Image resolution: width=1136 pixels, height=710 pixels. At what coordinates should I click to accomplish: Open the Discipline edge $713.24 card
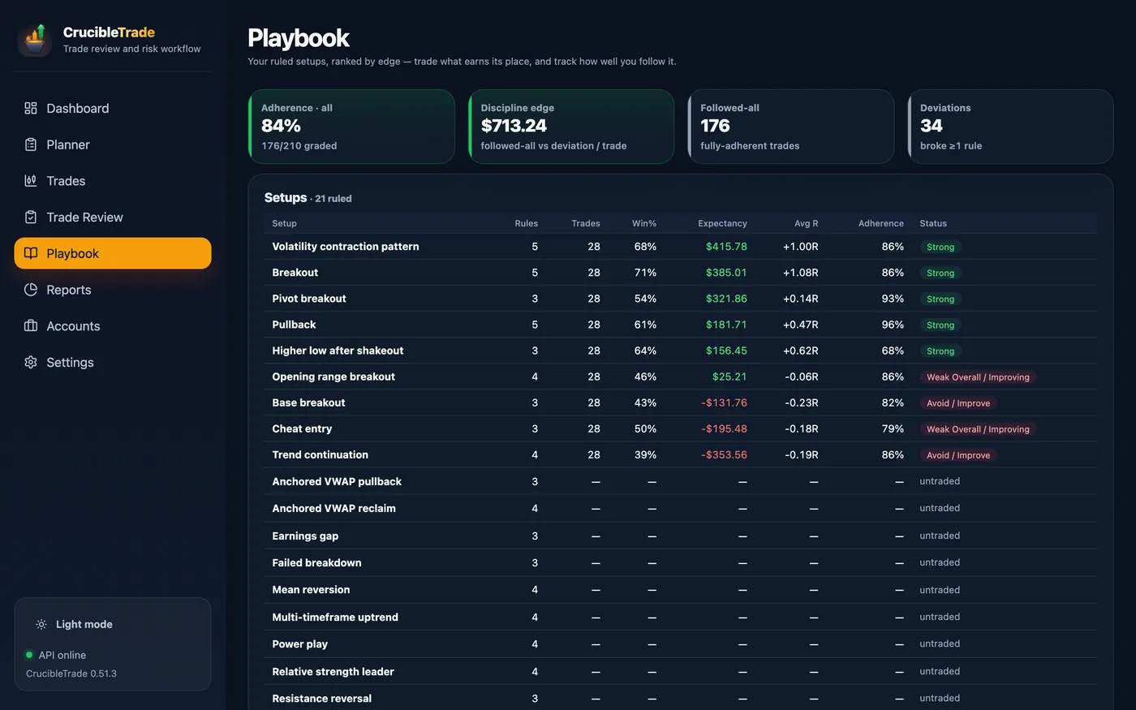[571, 127]
